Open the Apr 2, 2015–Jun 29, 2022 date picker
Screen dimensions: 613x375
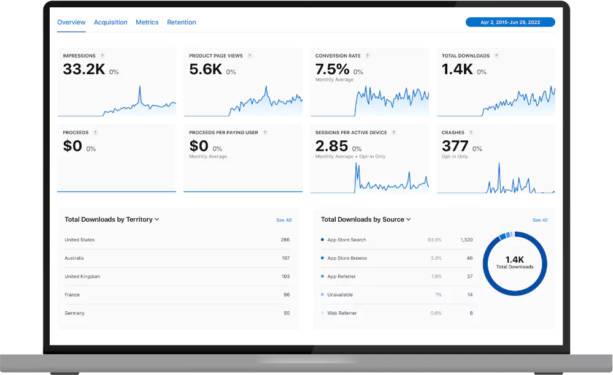tap(510, 21)
